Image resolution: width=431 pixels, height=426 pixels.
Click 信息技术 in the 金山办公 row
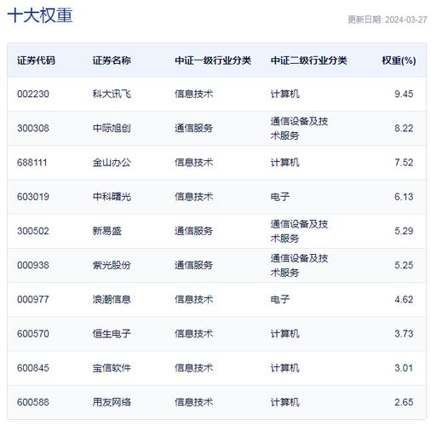click(193, 163)
